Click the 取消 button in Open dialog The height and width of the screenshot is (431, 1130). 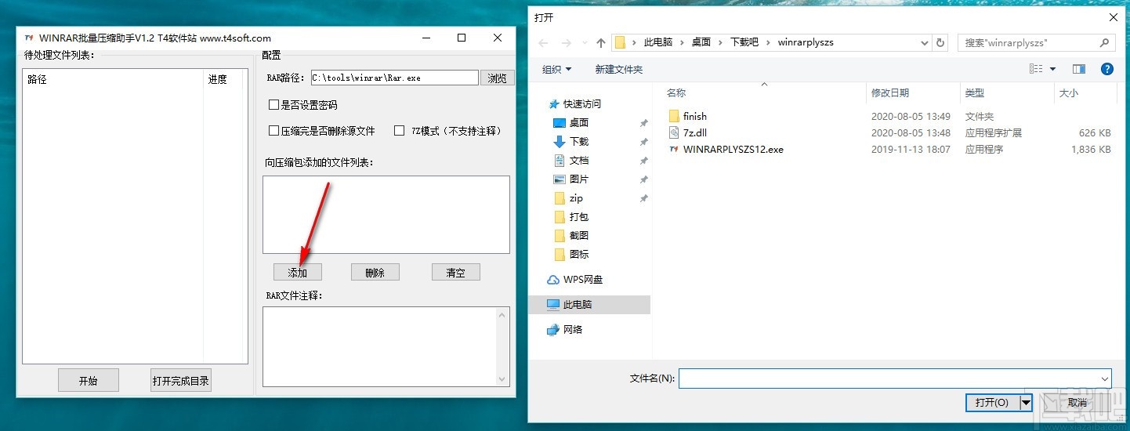click(1078, 402)
